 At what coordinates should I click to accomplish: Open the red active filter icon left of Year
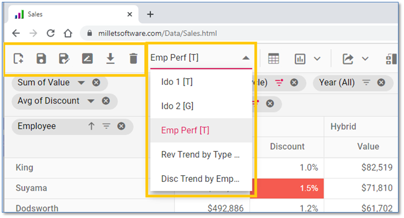pos(279,83)
